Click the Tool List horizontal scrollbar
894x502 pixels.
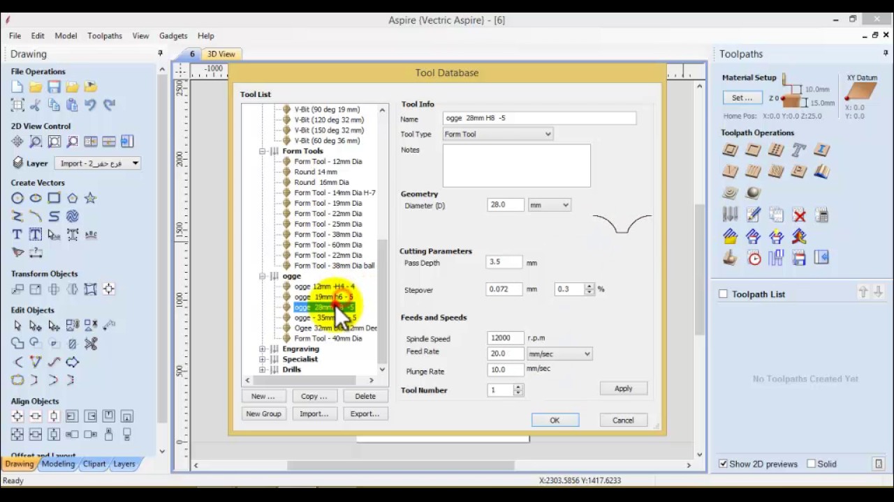point(310,380)
